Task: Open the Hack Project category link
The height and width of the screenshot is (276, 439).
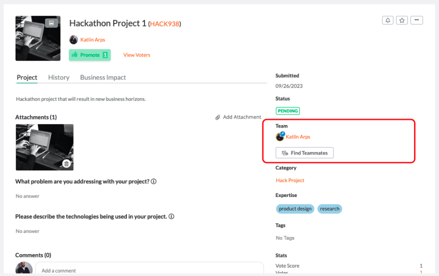Action: pos(290,180)
